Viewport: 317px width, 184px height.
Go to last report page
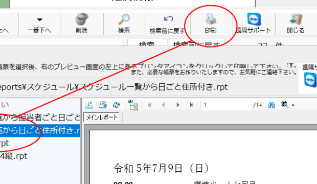pyautogui.click(x=191, y=105)
